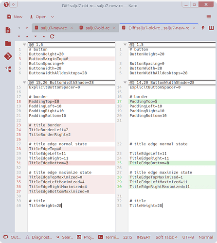Close the salju7-old-rc tab
This screenshot has height=243, width=217.
114,28
